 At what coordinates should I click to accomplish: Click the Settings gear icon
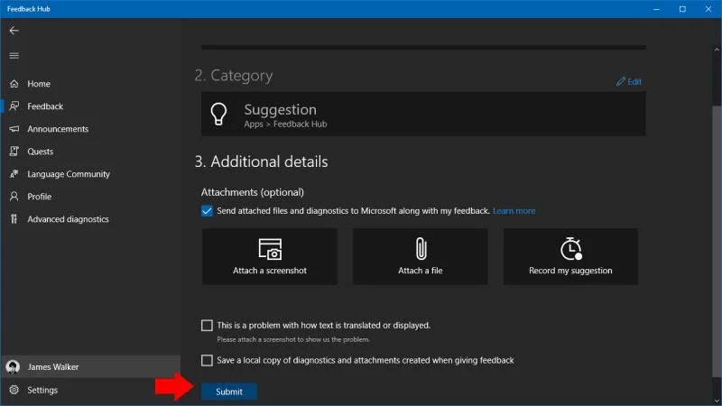pos(14,390)
